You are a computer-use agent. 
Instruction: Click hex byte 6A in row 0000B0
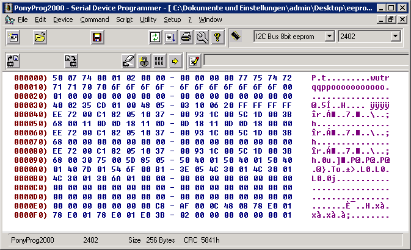coord(116,179)
